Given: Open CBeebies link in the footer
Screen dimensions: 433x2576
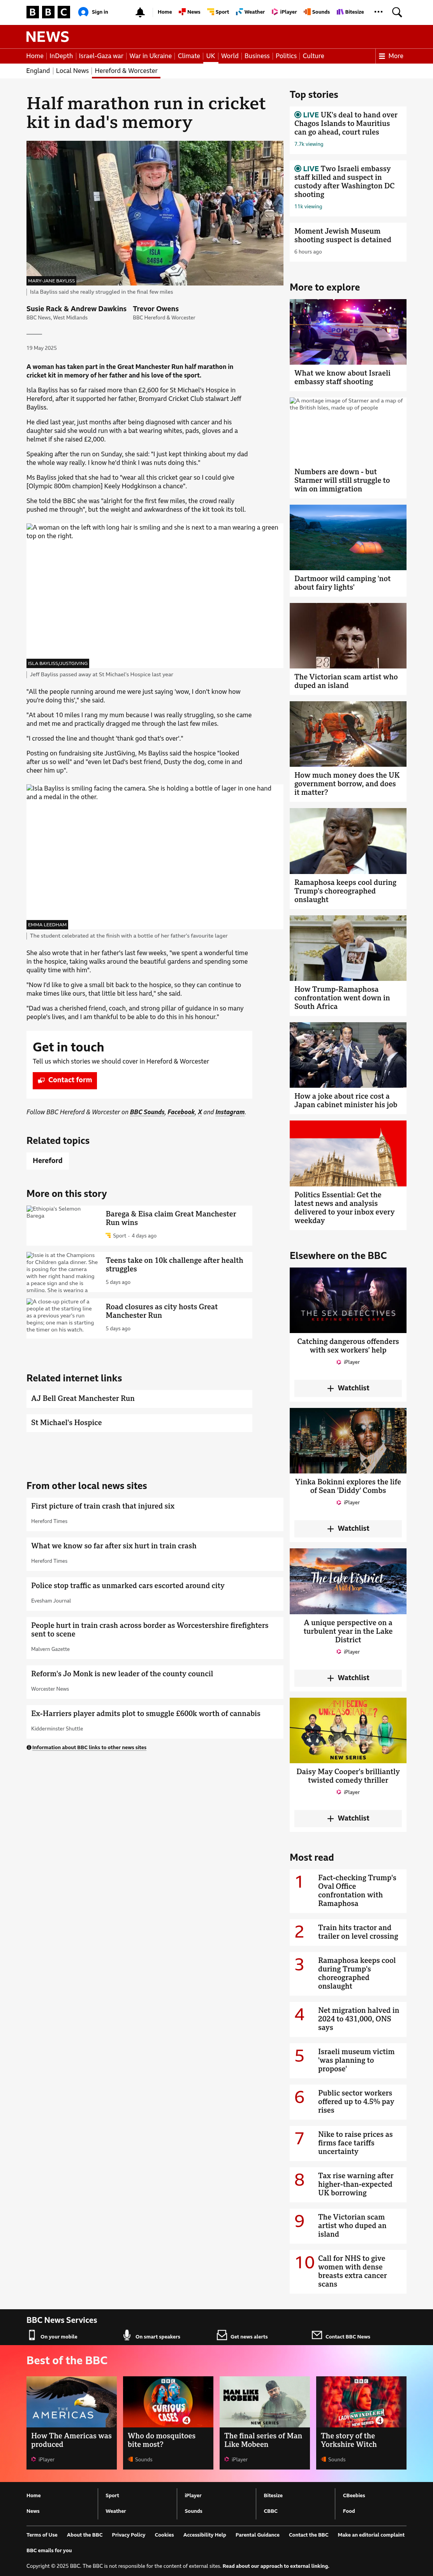Looking at the screenshot, I should pyautogui.click(x=354, y=2495).
